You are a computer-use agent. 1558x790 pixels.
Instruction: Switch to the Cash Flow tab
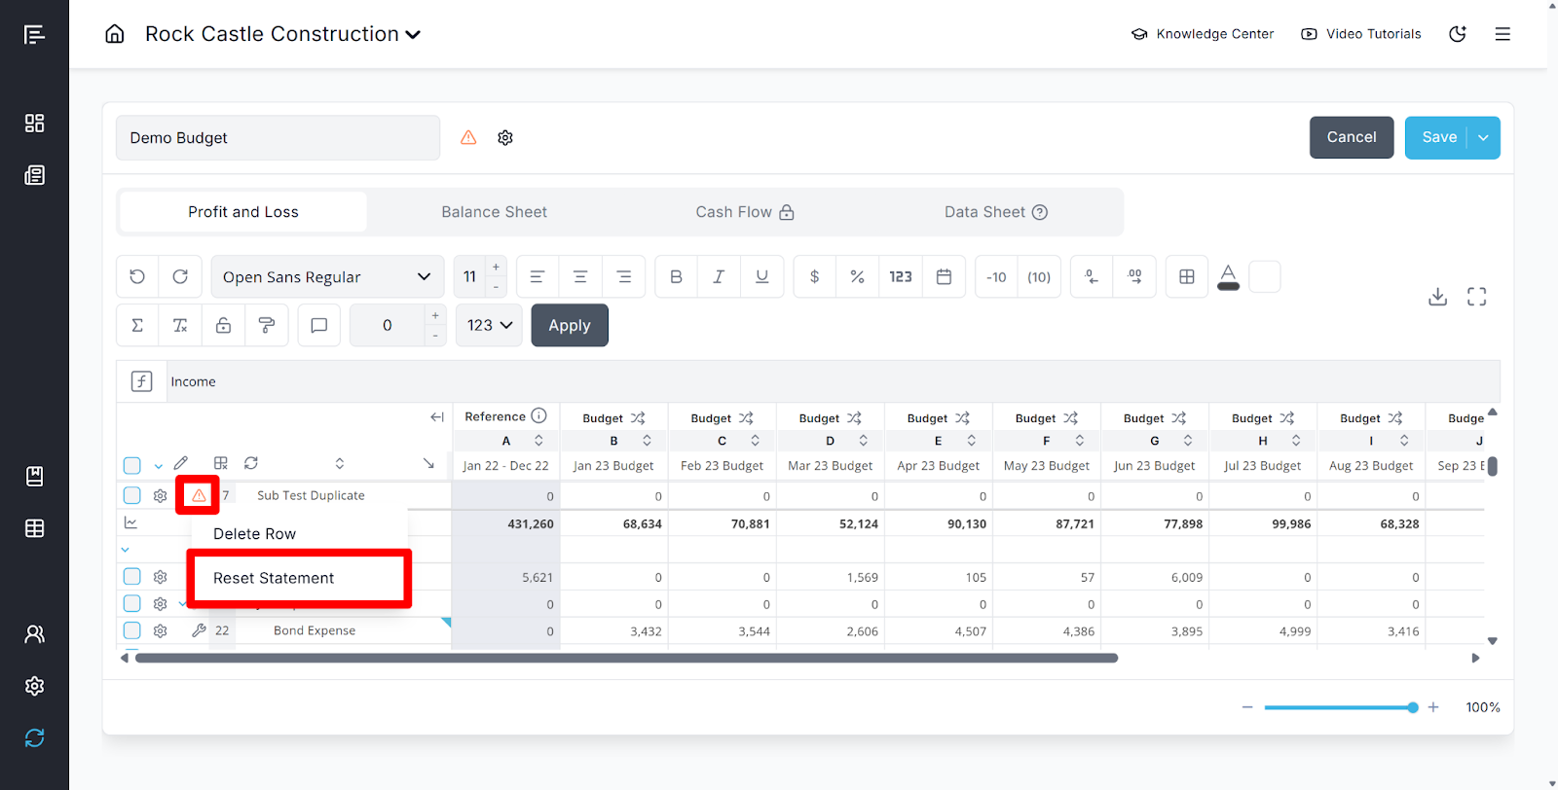point(744,212)
